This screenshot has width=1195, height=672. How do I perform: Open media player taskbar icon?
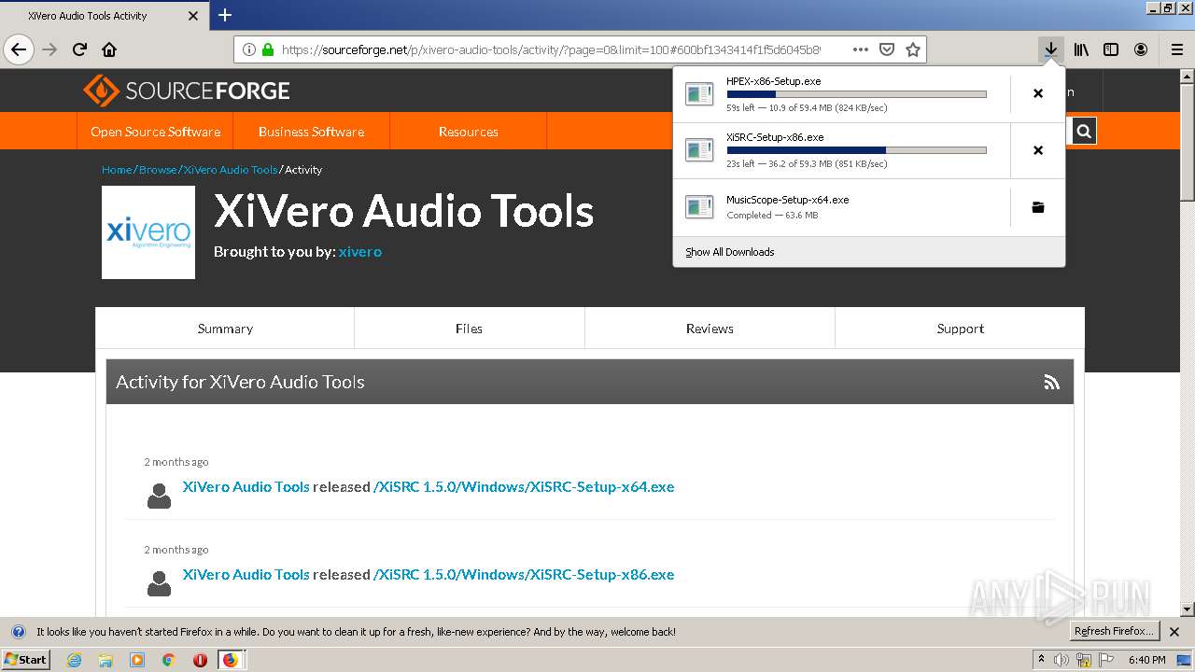point(137,660)
